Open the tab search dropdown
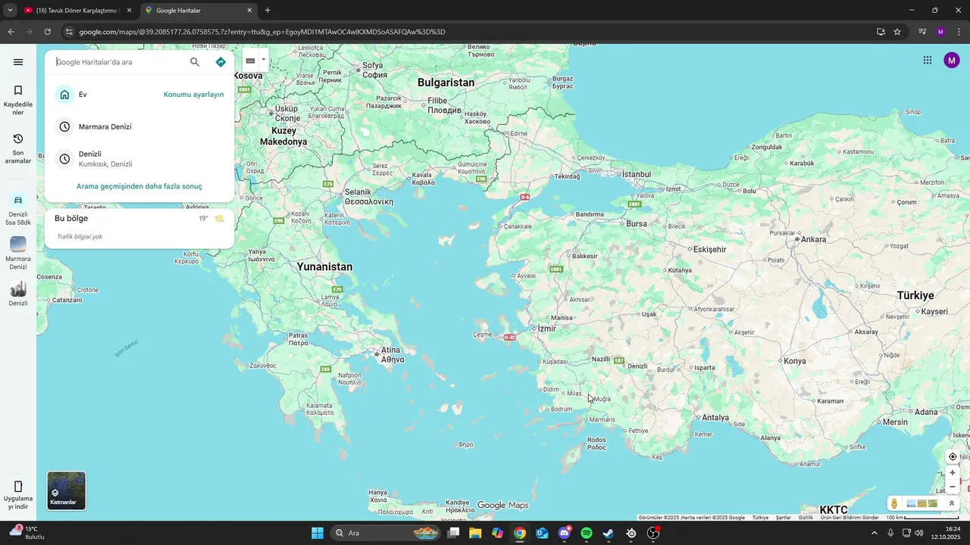 (10, 11)
